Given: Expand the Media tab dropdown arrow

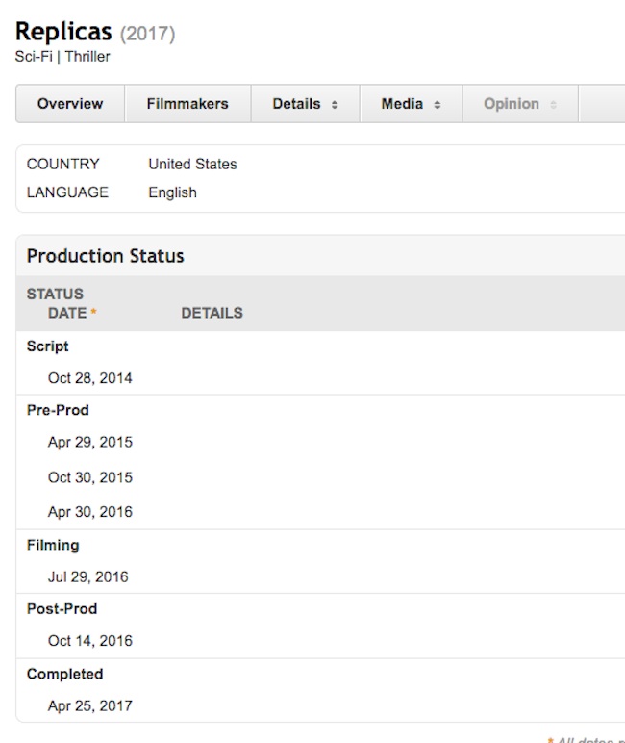Looking at the screenshot, I should tap(437, 105).
